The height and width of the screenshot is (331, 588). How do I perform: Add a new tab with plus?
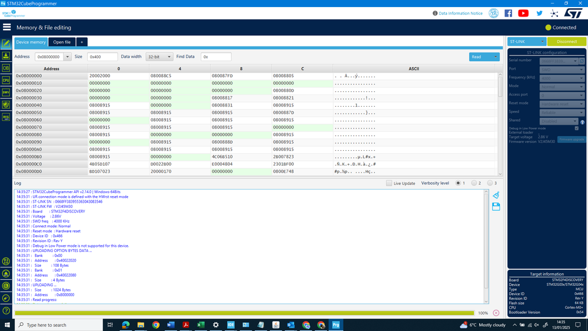pos(82,42)
